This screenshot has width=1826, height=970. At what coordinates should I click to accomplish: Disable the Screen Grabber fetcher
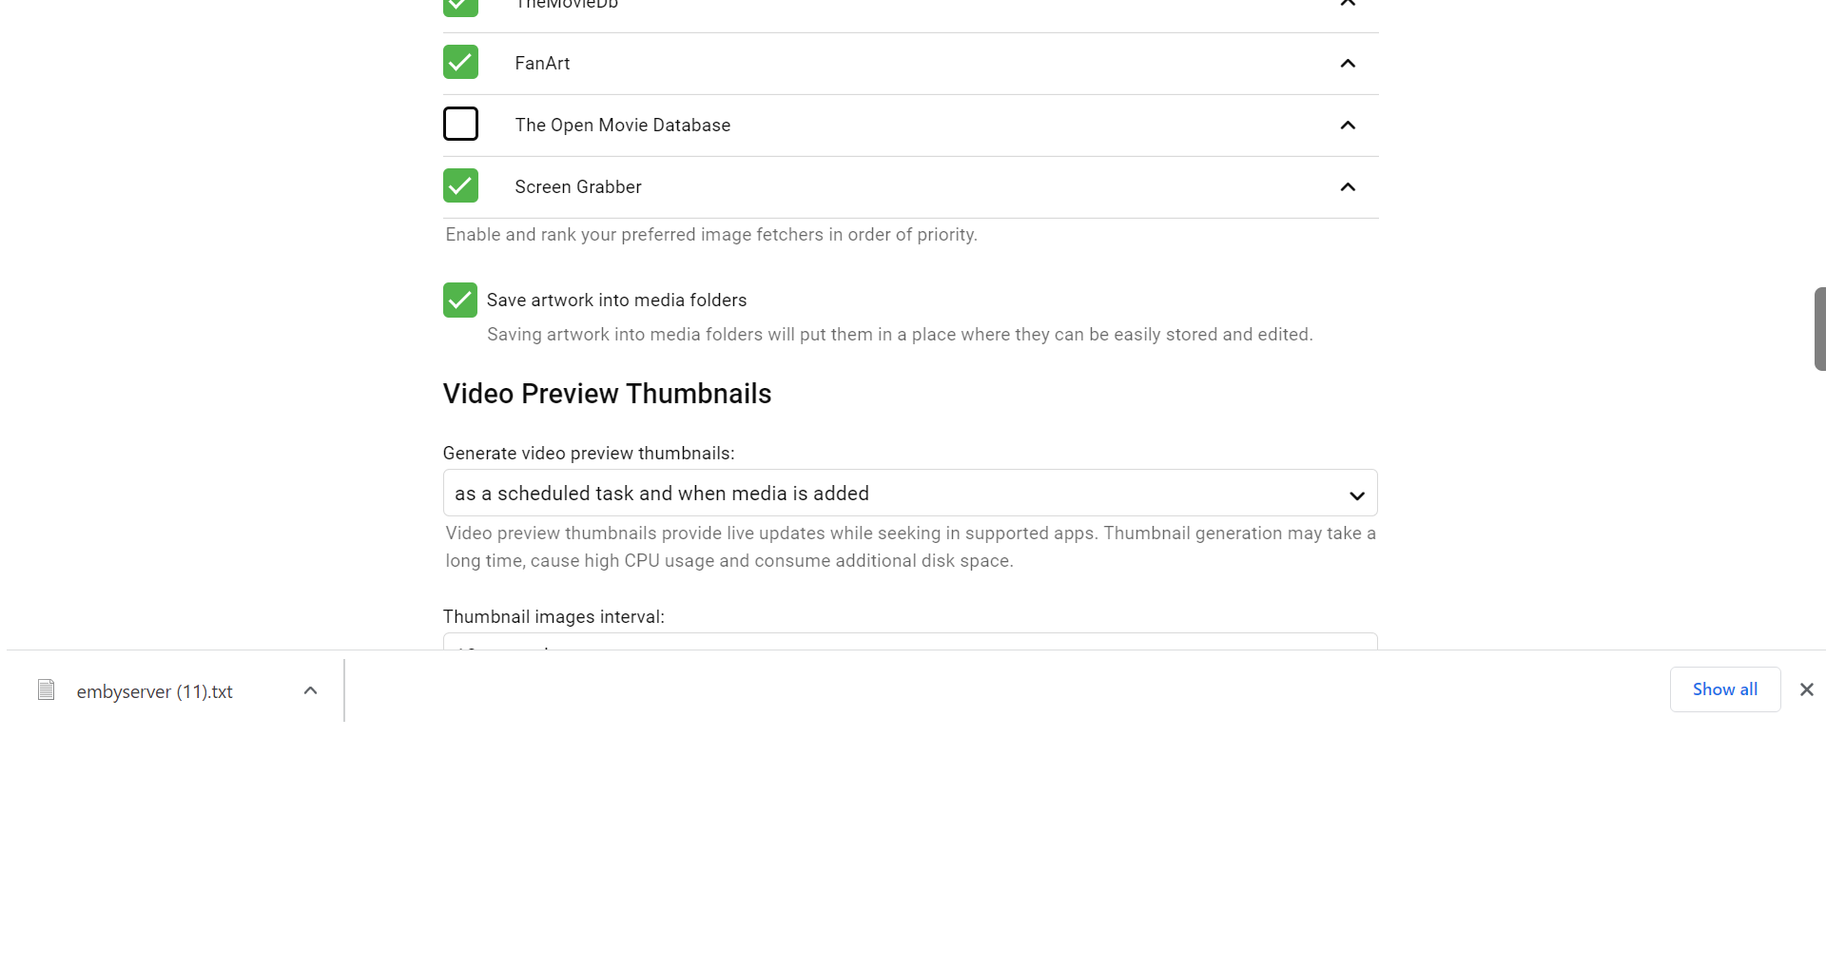click(x=460, y=186)
